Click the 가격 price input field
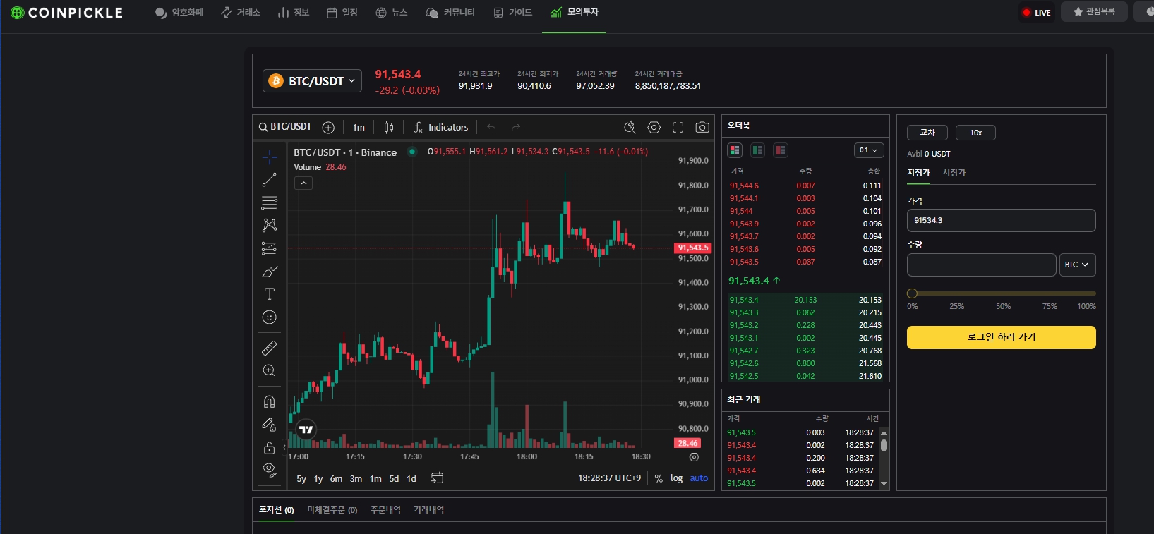The height and width of the screenshot is (534, 1154). (1001, 220)
